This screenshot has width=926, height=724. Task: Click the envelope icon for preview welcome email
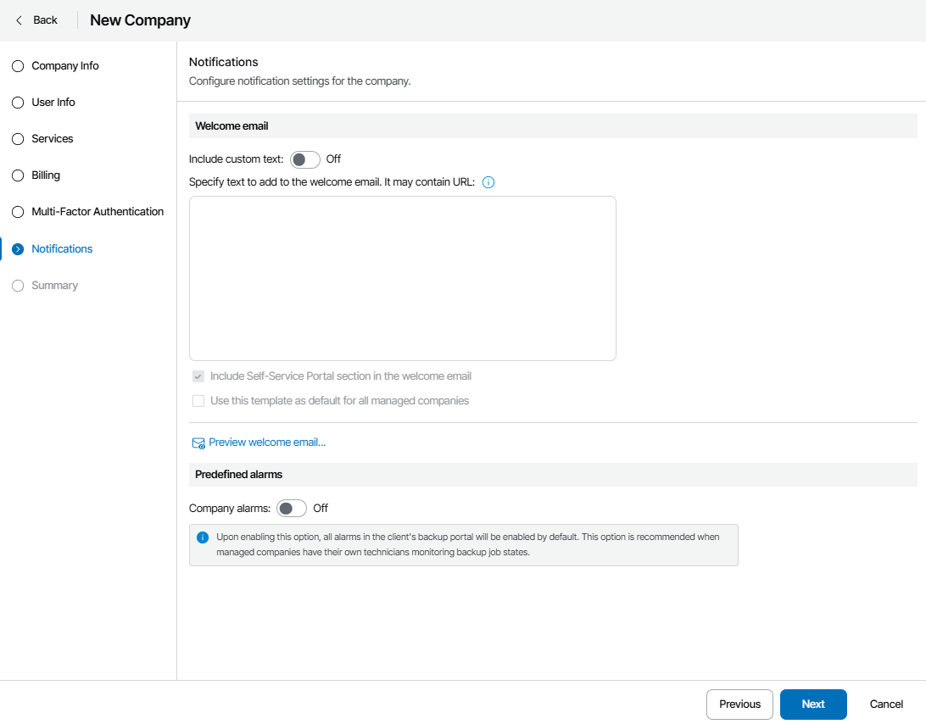point(198,443)
